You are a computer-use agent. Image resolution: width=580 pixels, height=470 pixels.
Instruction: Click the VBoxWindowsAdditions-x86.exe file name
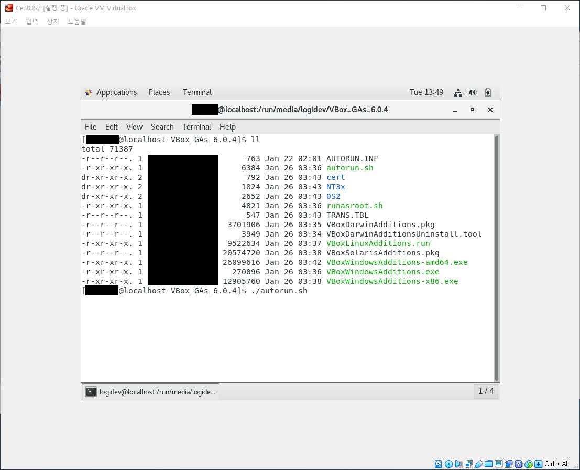392,281
